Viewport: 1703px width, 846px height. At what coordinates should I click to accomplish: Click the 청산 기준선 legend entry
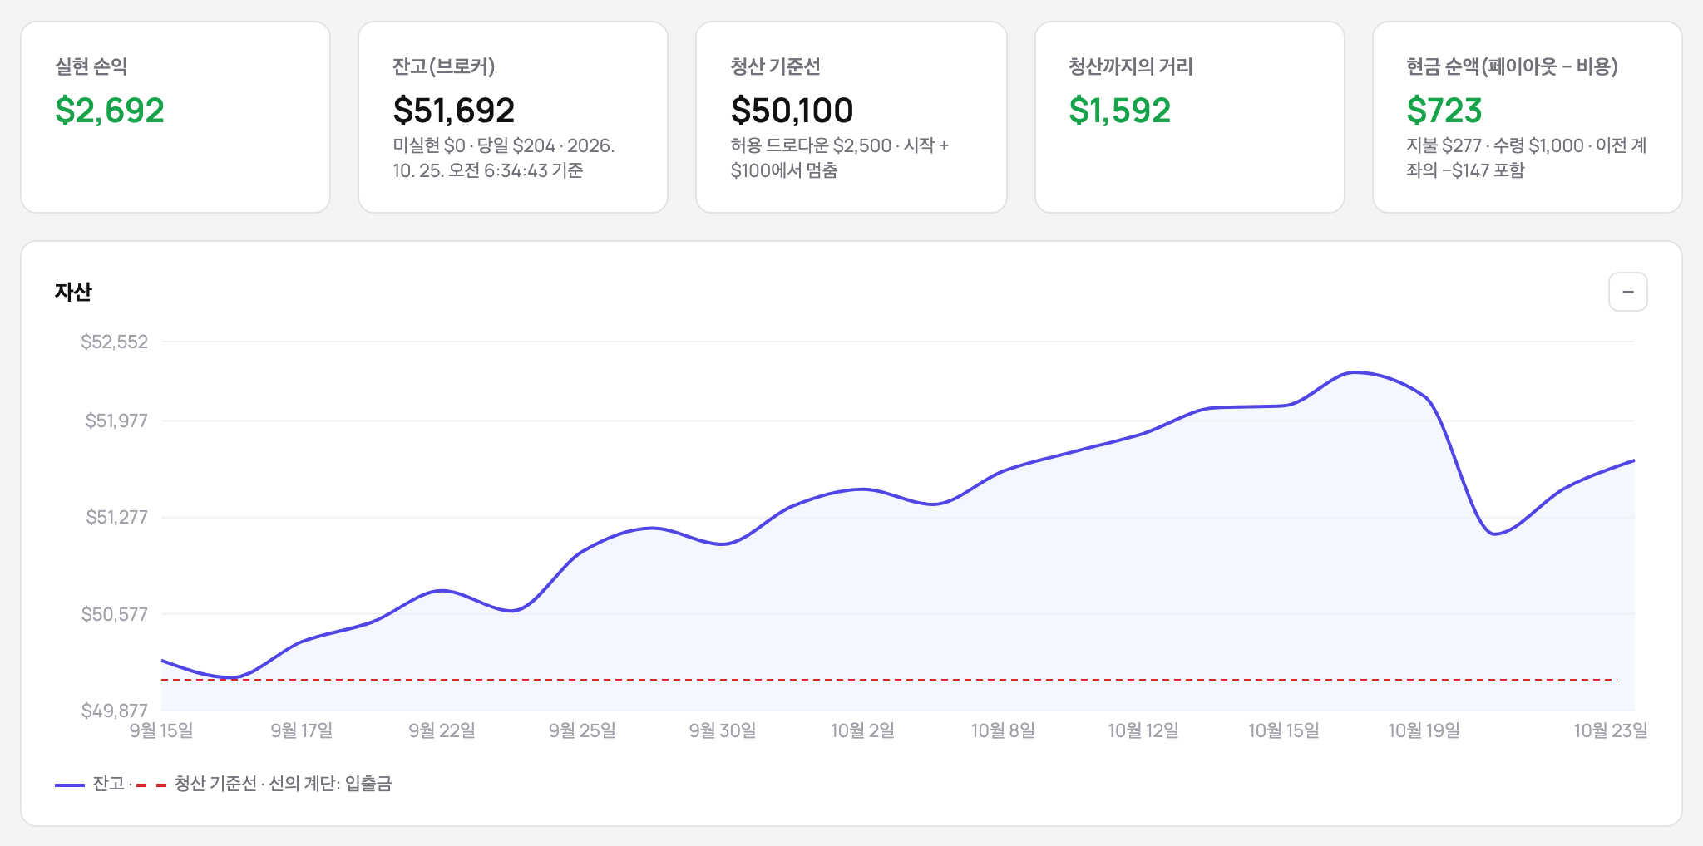(x=196, y=784)
